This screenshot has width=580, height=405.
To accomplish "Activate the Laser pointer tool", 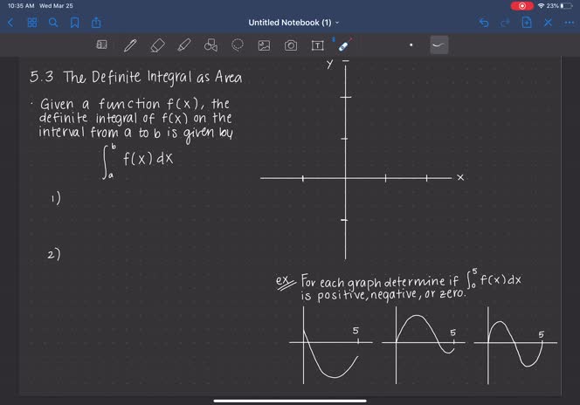I will (344, 45).
